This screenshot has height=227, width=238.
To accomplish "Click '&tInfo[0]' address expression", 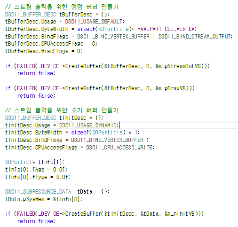I will (x=67, y=199).
